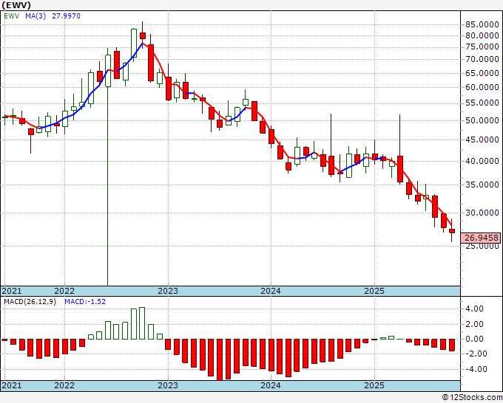This screenshot has width=503, height=403.
Task: Click the tallest green MACD histogram bar
Action: (142, 323)
